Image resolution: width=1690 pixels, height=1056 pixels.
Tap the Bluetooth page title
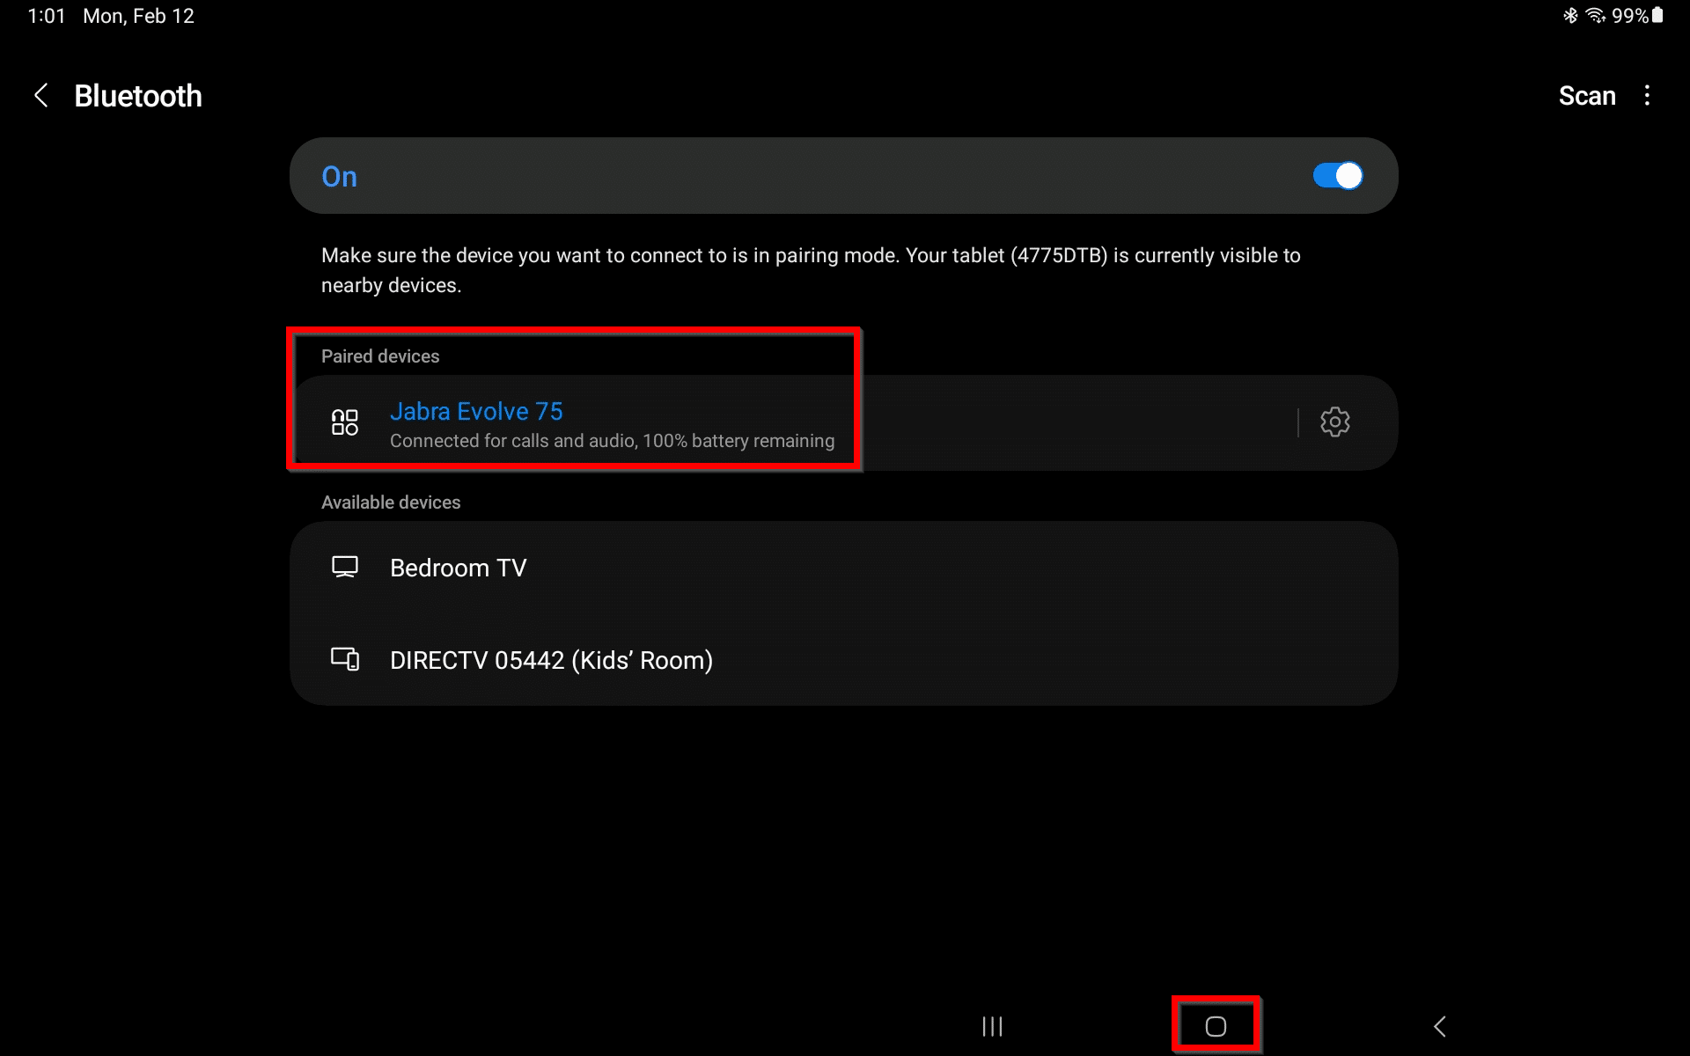click(138, 96)
